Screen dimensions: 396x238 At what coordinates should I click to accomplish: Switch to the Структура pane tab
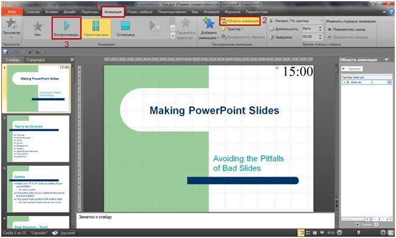[x=35, y=59]
